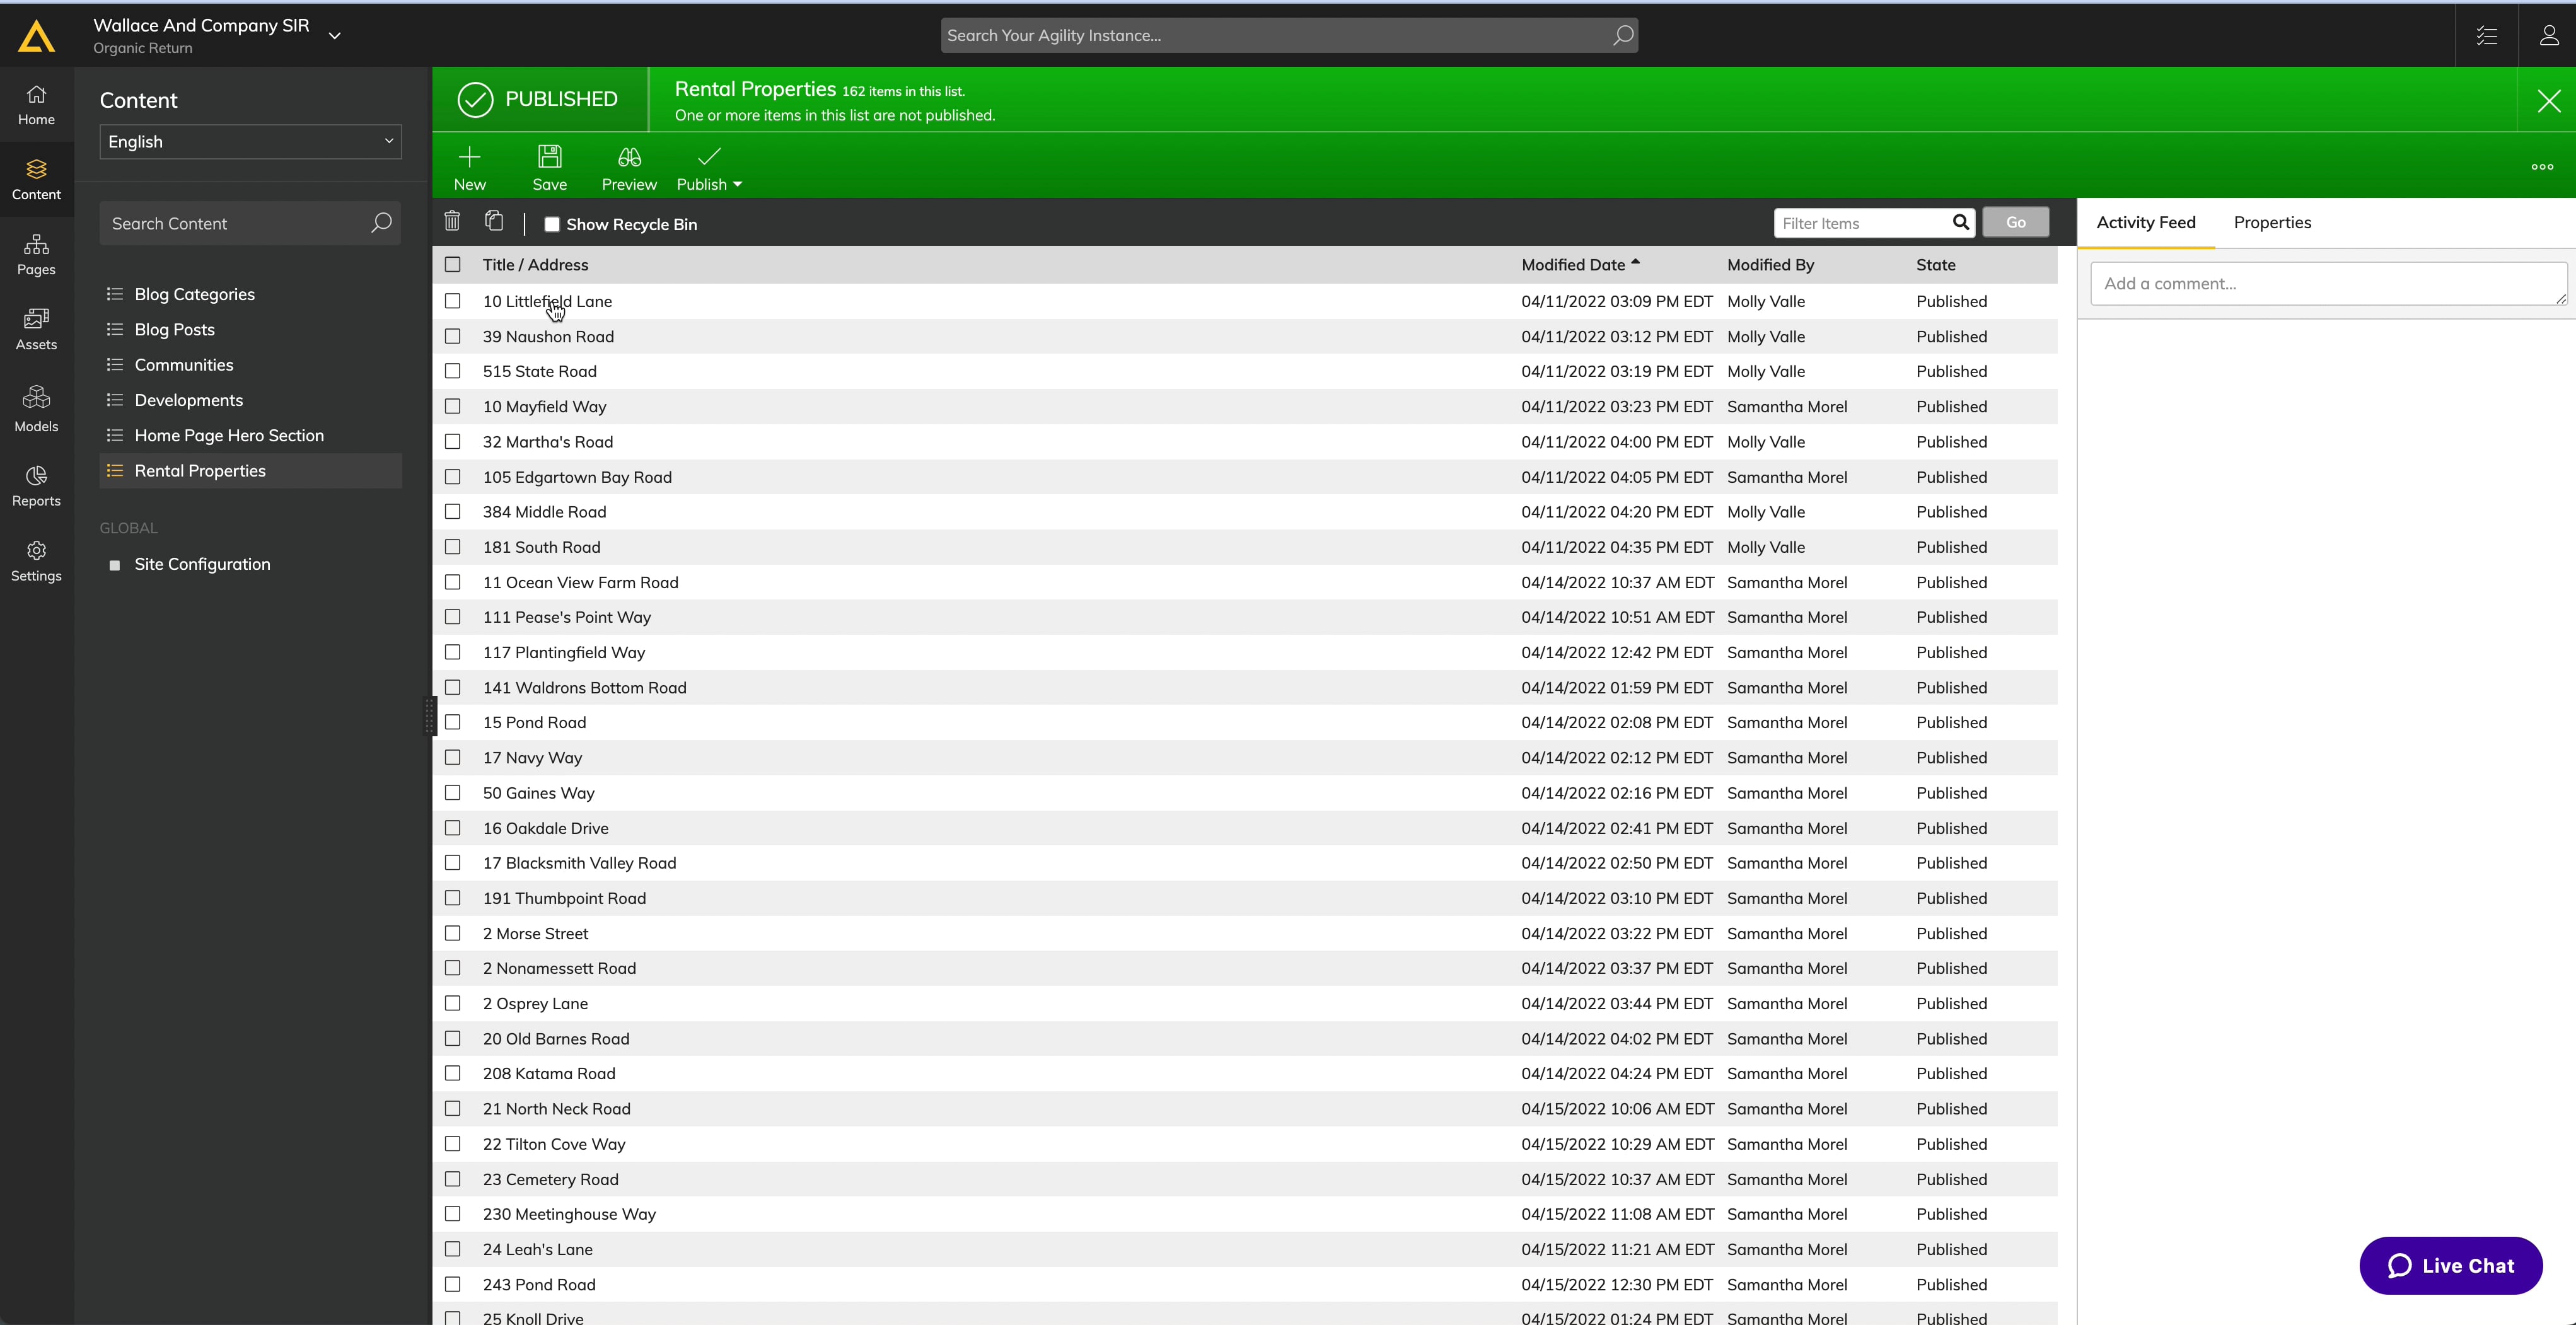The image size is (2576, 1325).
Task: Open the Publish dropdown menu
Action: [709, 167]
